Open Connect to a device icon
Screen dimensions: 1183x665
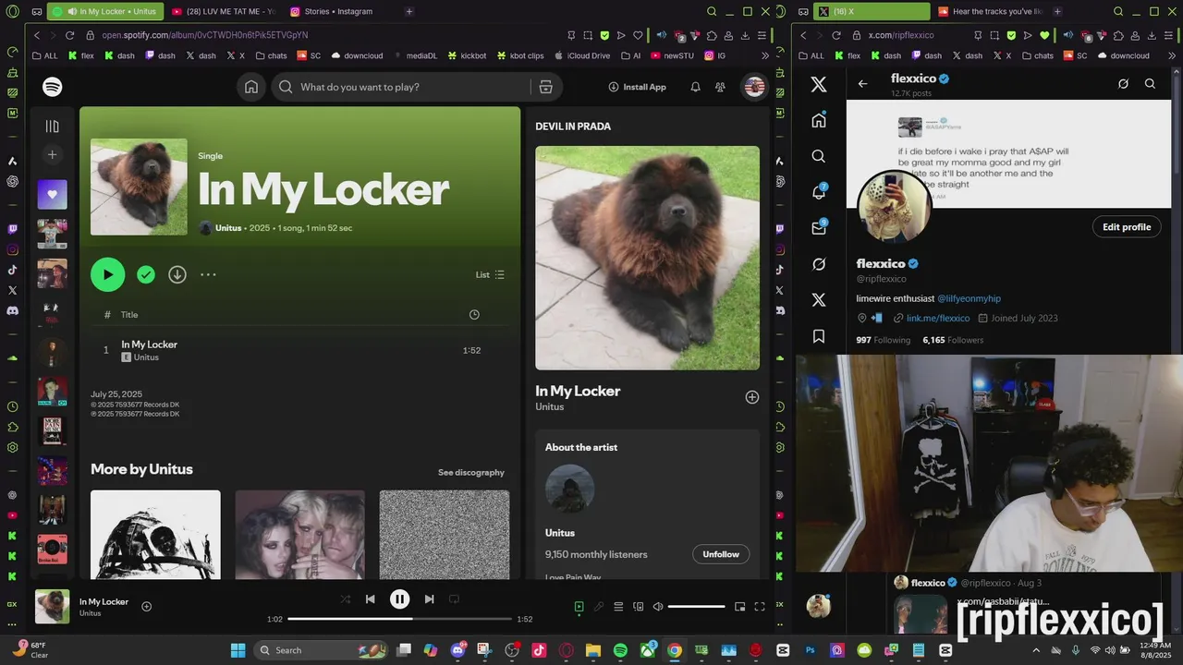click(638, 607)
